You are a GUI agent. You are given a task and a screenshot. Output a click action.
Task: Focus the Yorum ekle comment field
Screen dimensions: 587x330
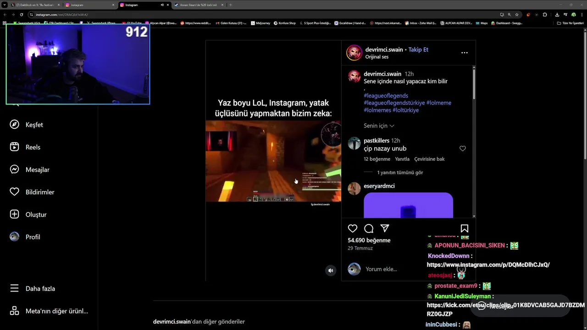click(381, 269)
